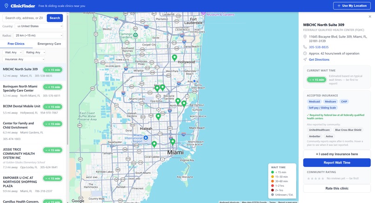The height and width of the screenshot is (203, 375).
Task: Click wait badge in MBCHC North list entry
Action: (53, 70)
